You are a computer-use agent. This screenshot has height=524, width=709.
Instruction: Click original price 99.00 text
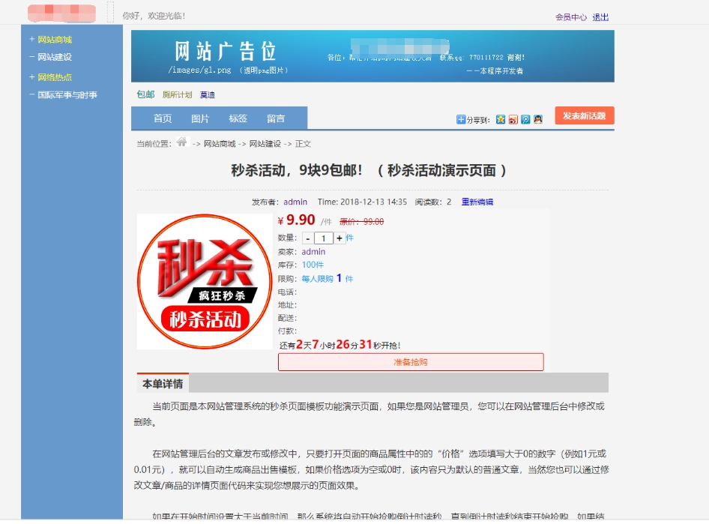[362, 222]
